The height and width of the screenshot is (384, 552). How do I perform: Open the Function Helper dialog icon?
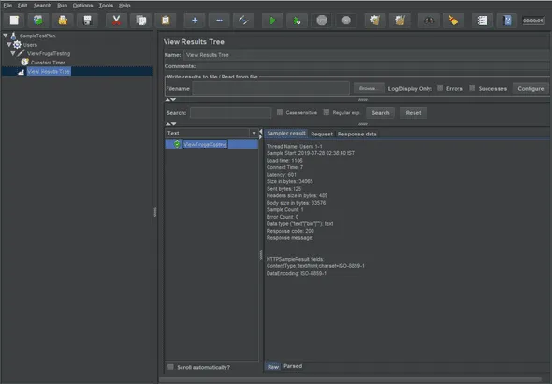coord(482,21)
